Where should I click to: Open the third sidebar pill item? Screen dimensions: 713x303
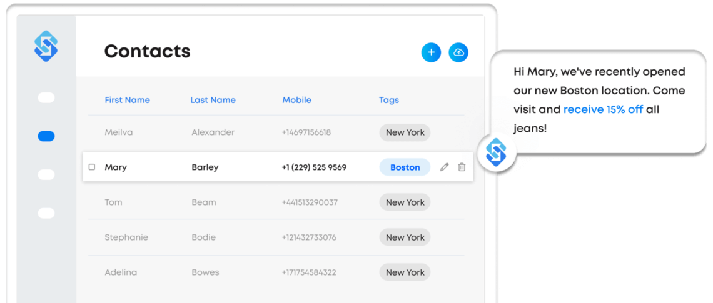(46, 175)
